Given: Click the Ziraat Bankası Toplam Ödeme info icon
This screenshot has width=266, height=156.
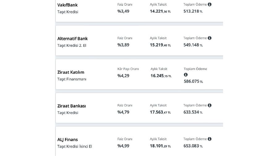Looking at the screenshot, I should (x=210, y=105).
